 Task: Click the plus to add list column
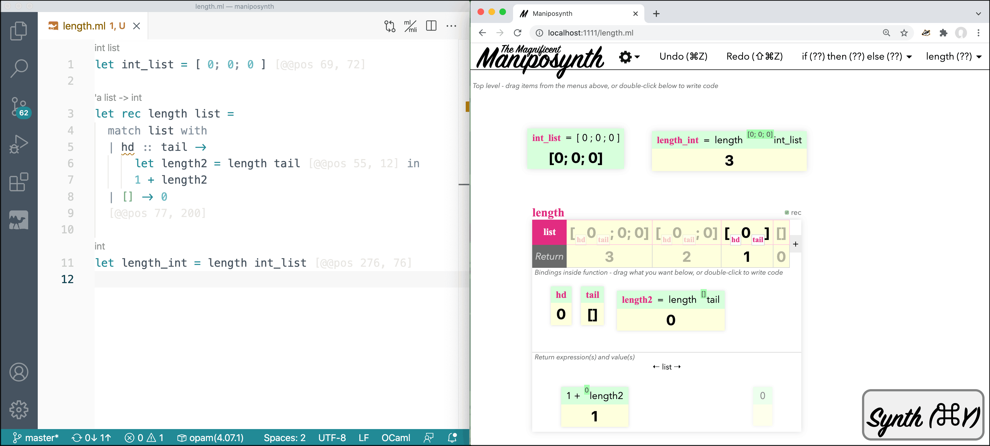coord(795,244)
